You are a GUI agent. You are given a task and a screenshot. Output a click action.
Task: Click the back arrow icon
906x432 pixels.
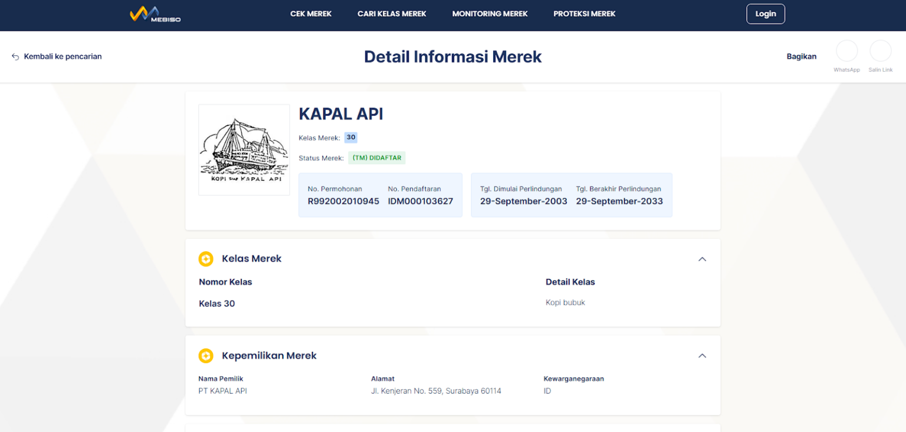tap(15, 57)
